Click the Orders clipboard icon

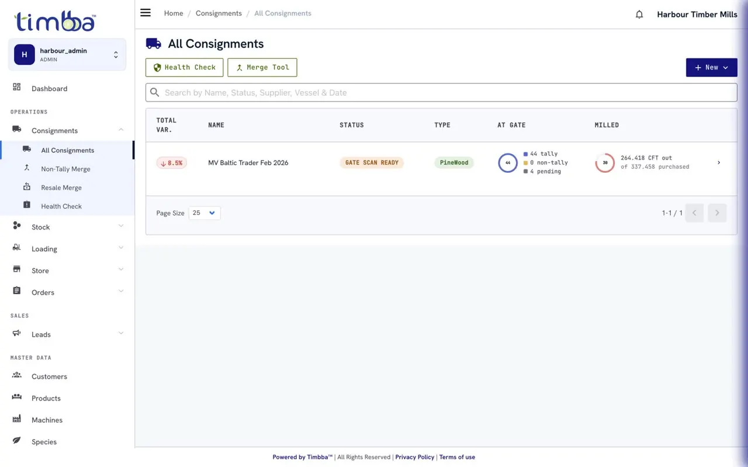click(x=17, y=291)
